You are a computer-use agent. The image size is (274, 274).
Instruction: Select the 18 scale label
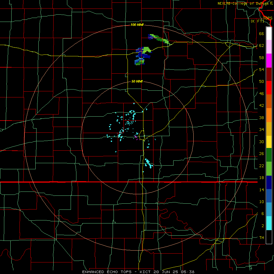tap(262, 178)
